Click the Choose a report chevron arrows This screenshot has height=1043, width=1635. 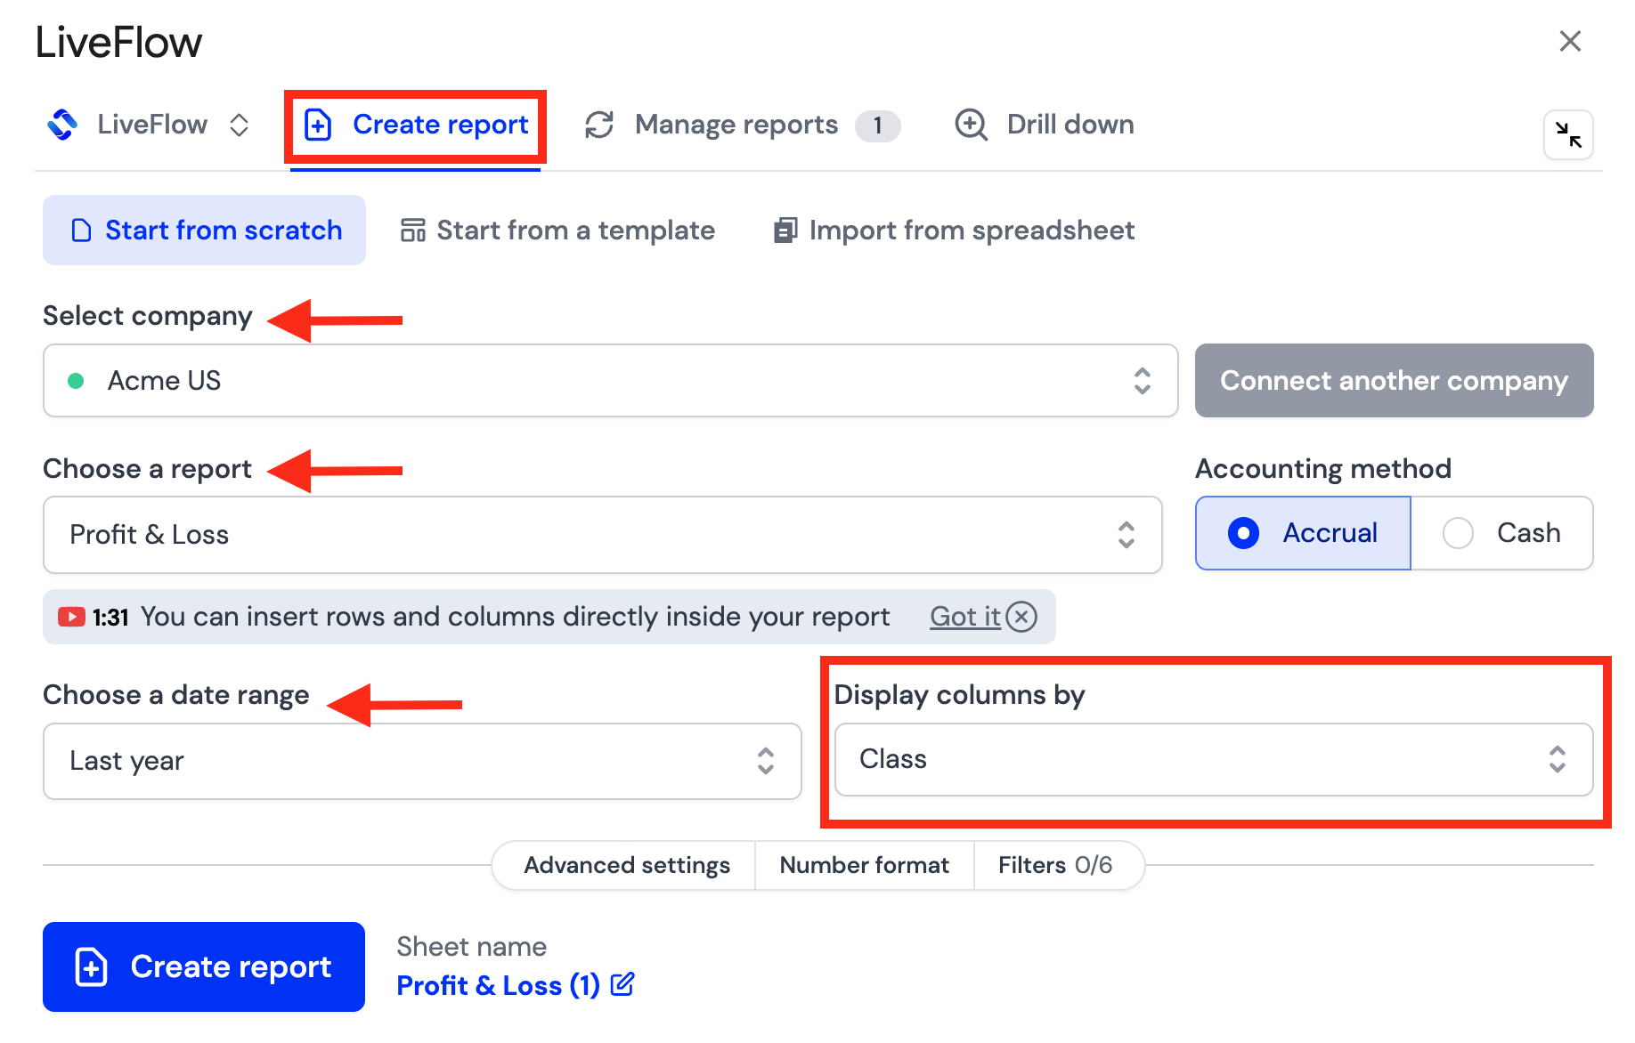click(x=1127, y=535)
